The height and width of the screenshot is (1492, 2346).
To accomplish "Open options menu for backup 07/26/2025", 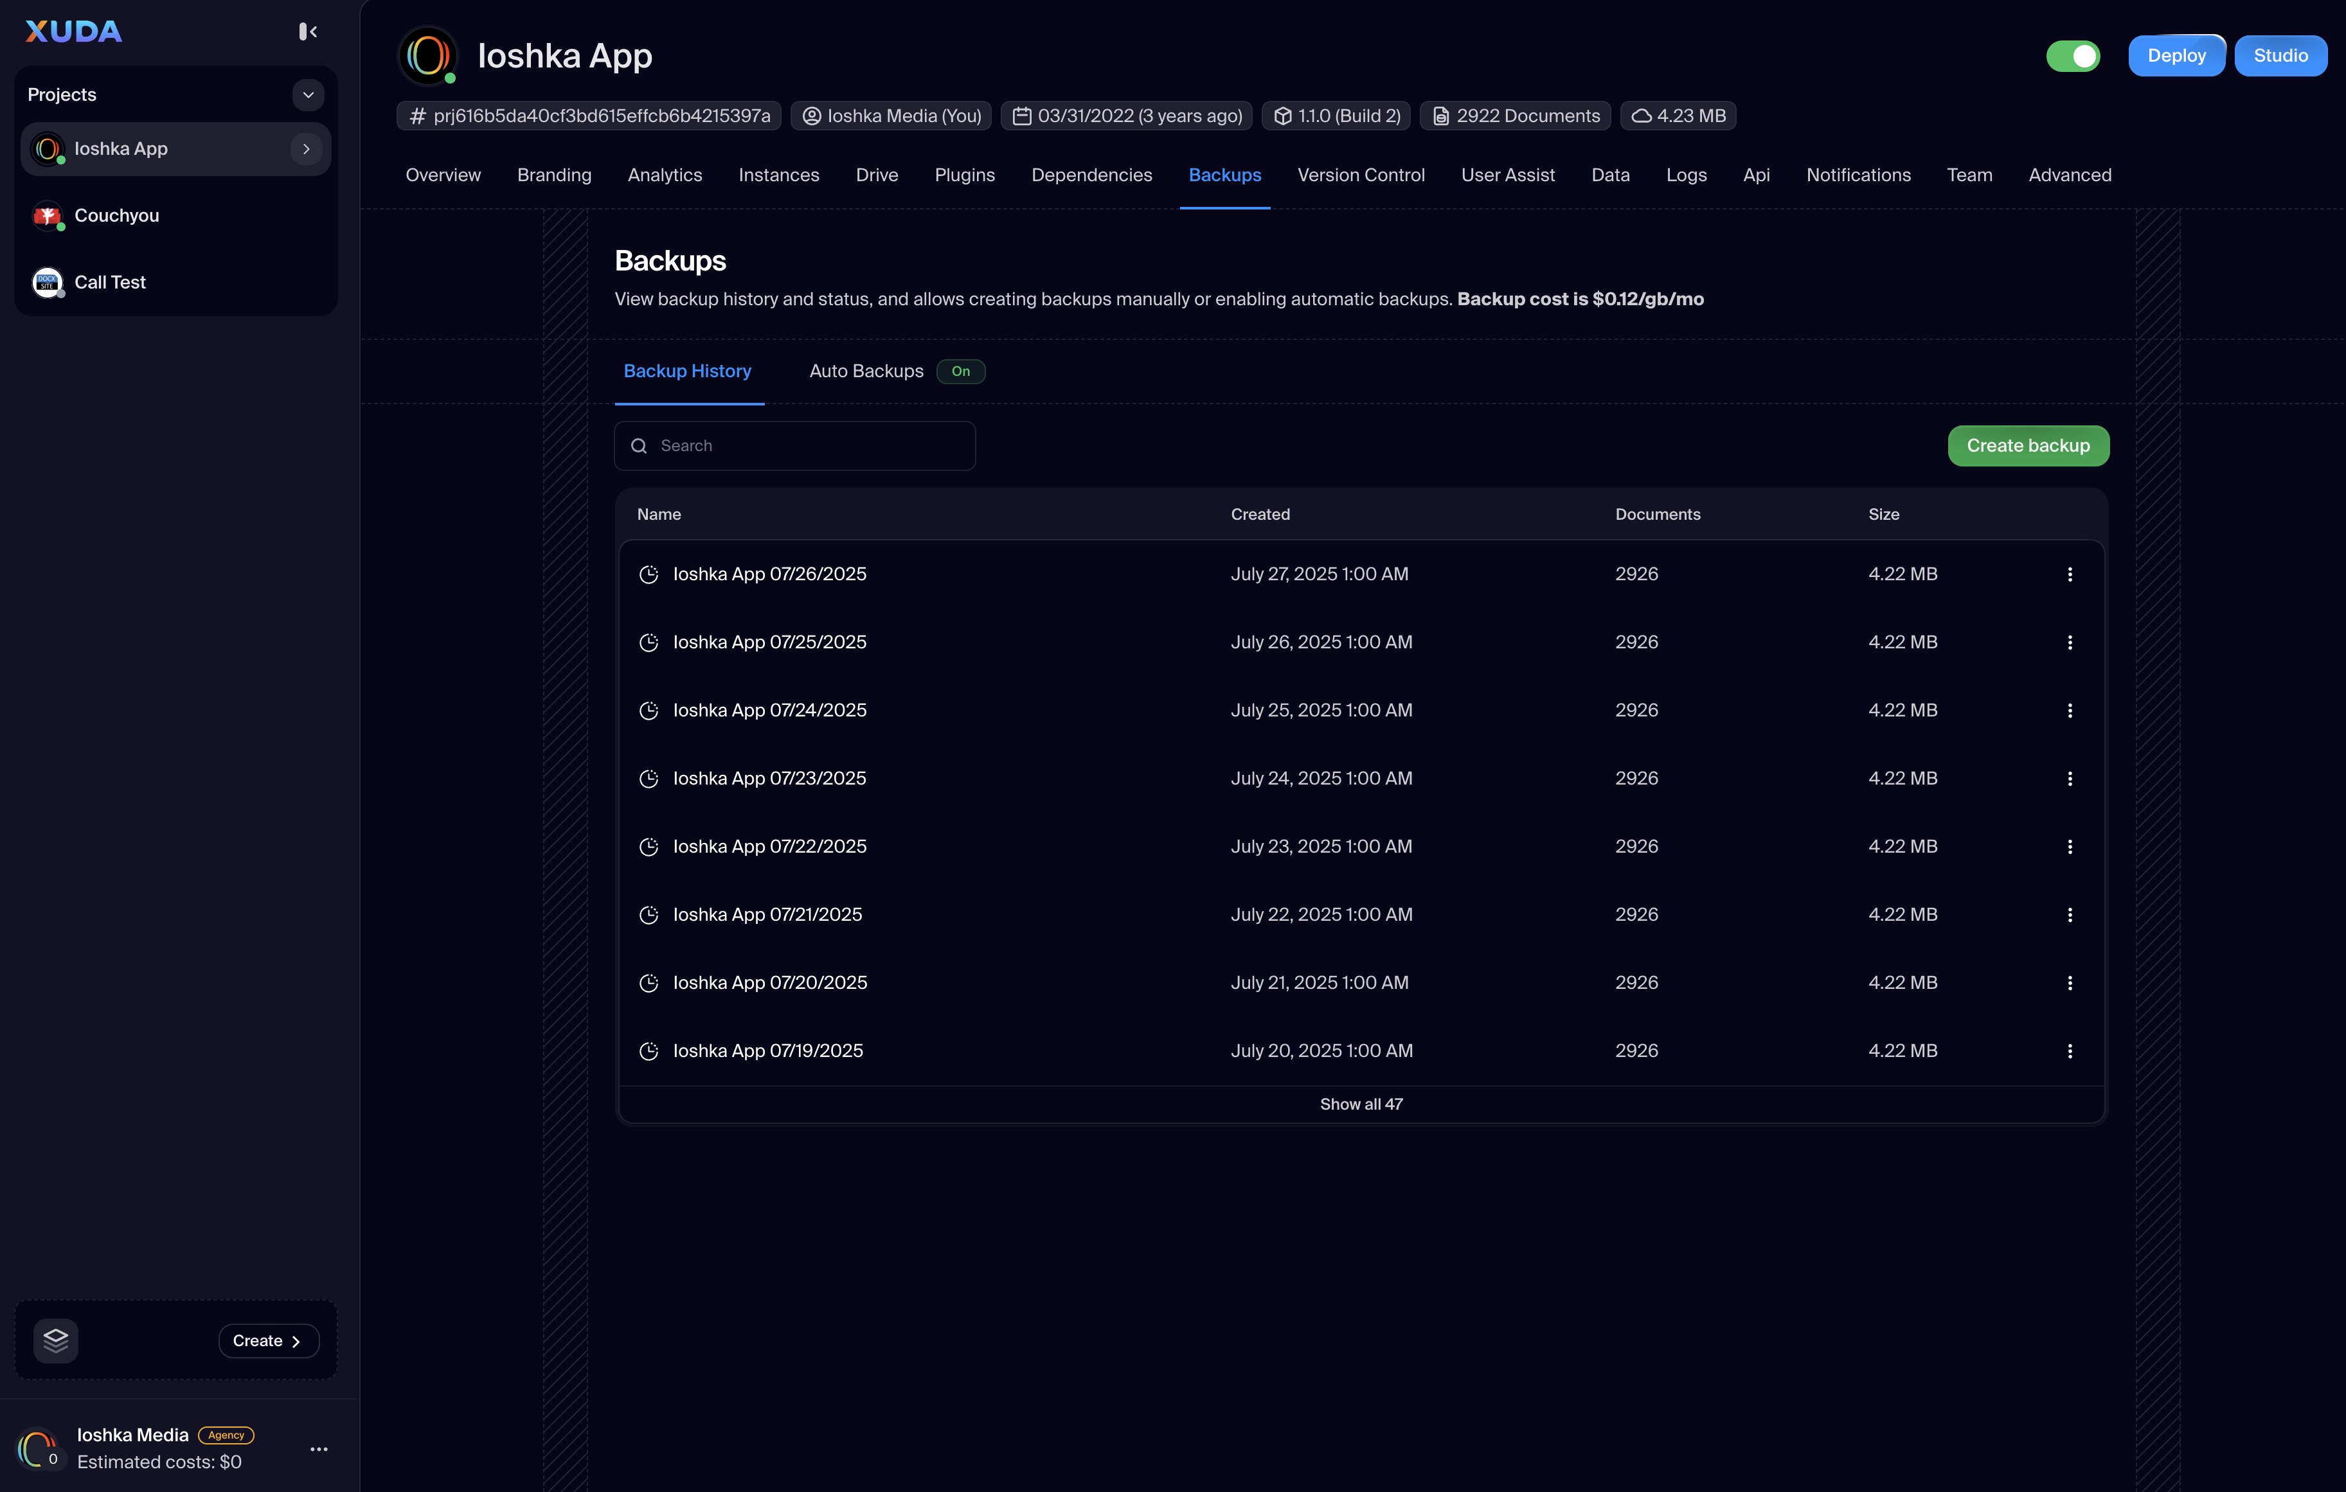I will click(x=2070, y=574).
